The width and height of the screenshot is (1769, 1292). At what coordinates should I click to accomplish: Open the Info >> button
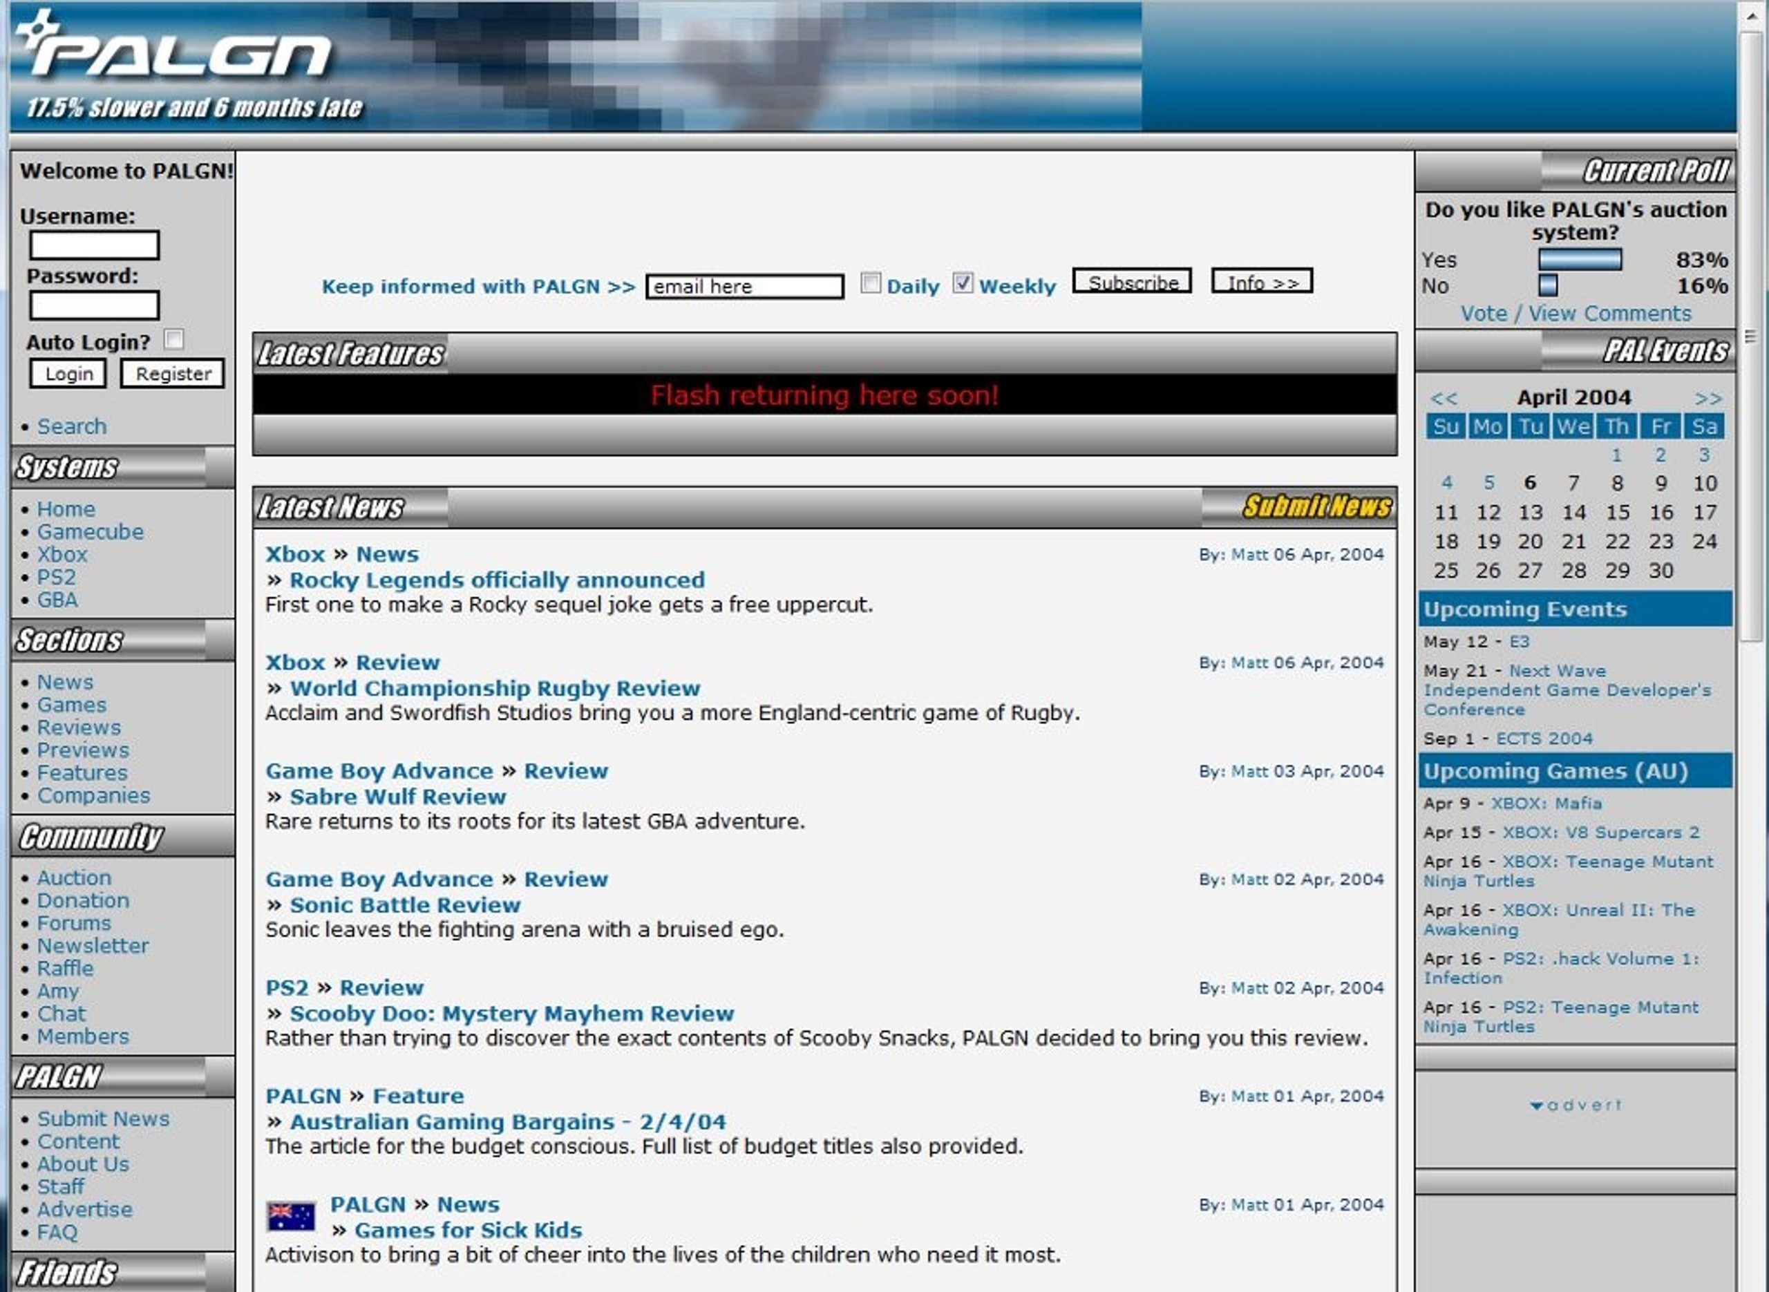pos(1261,282)
